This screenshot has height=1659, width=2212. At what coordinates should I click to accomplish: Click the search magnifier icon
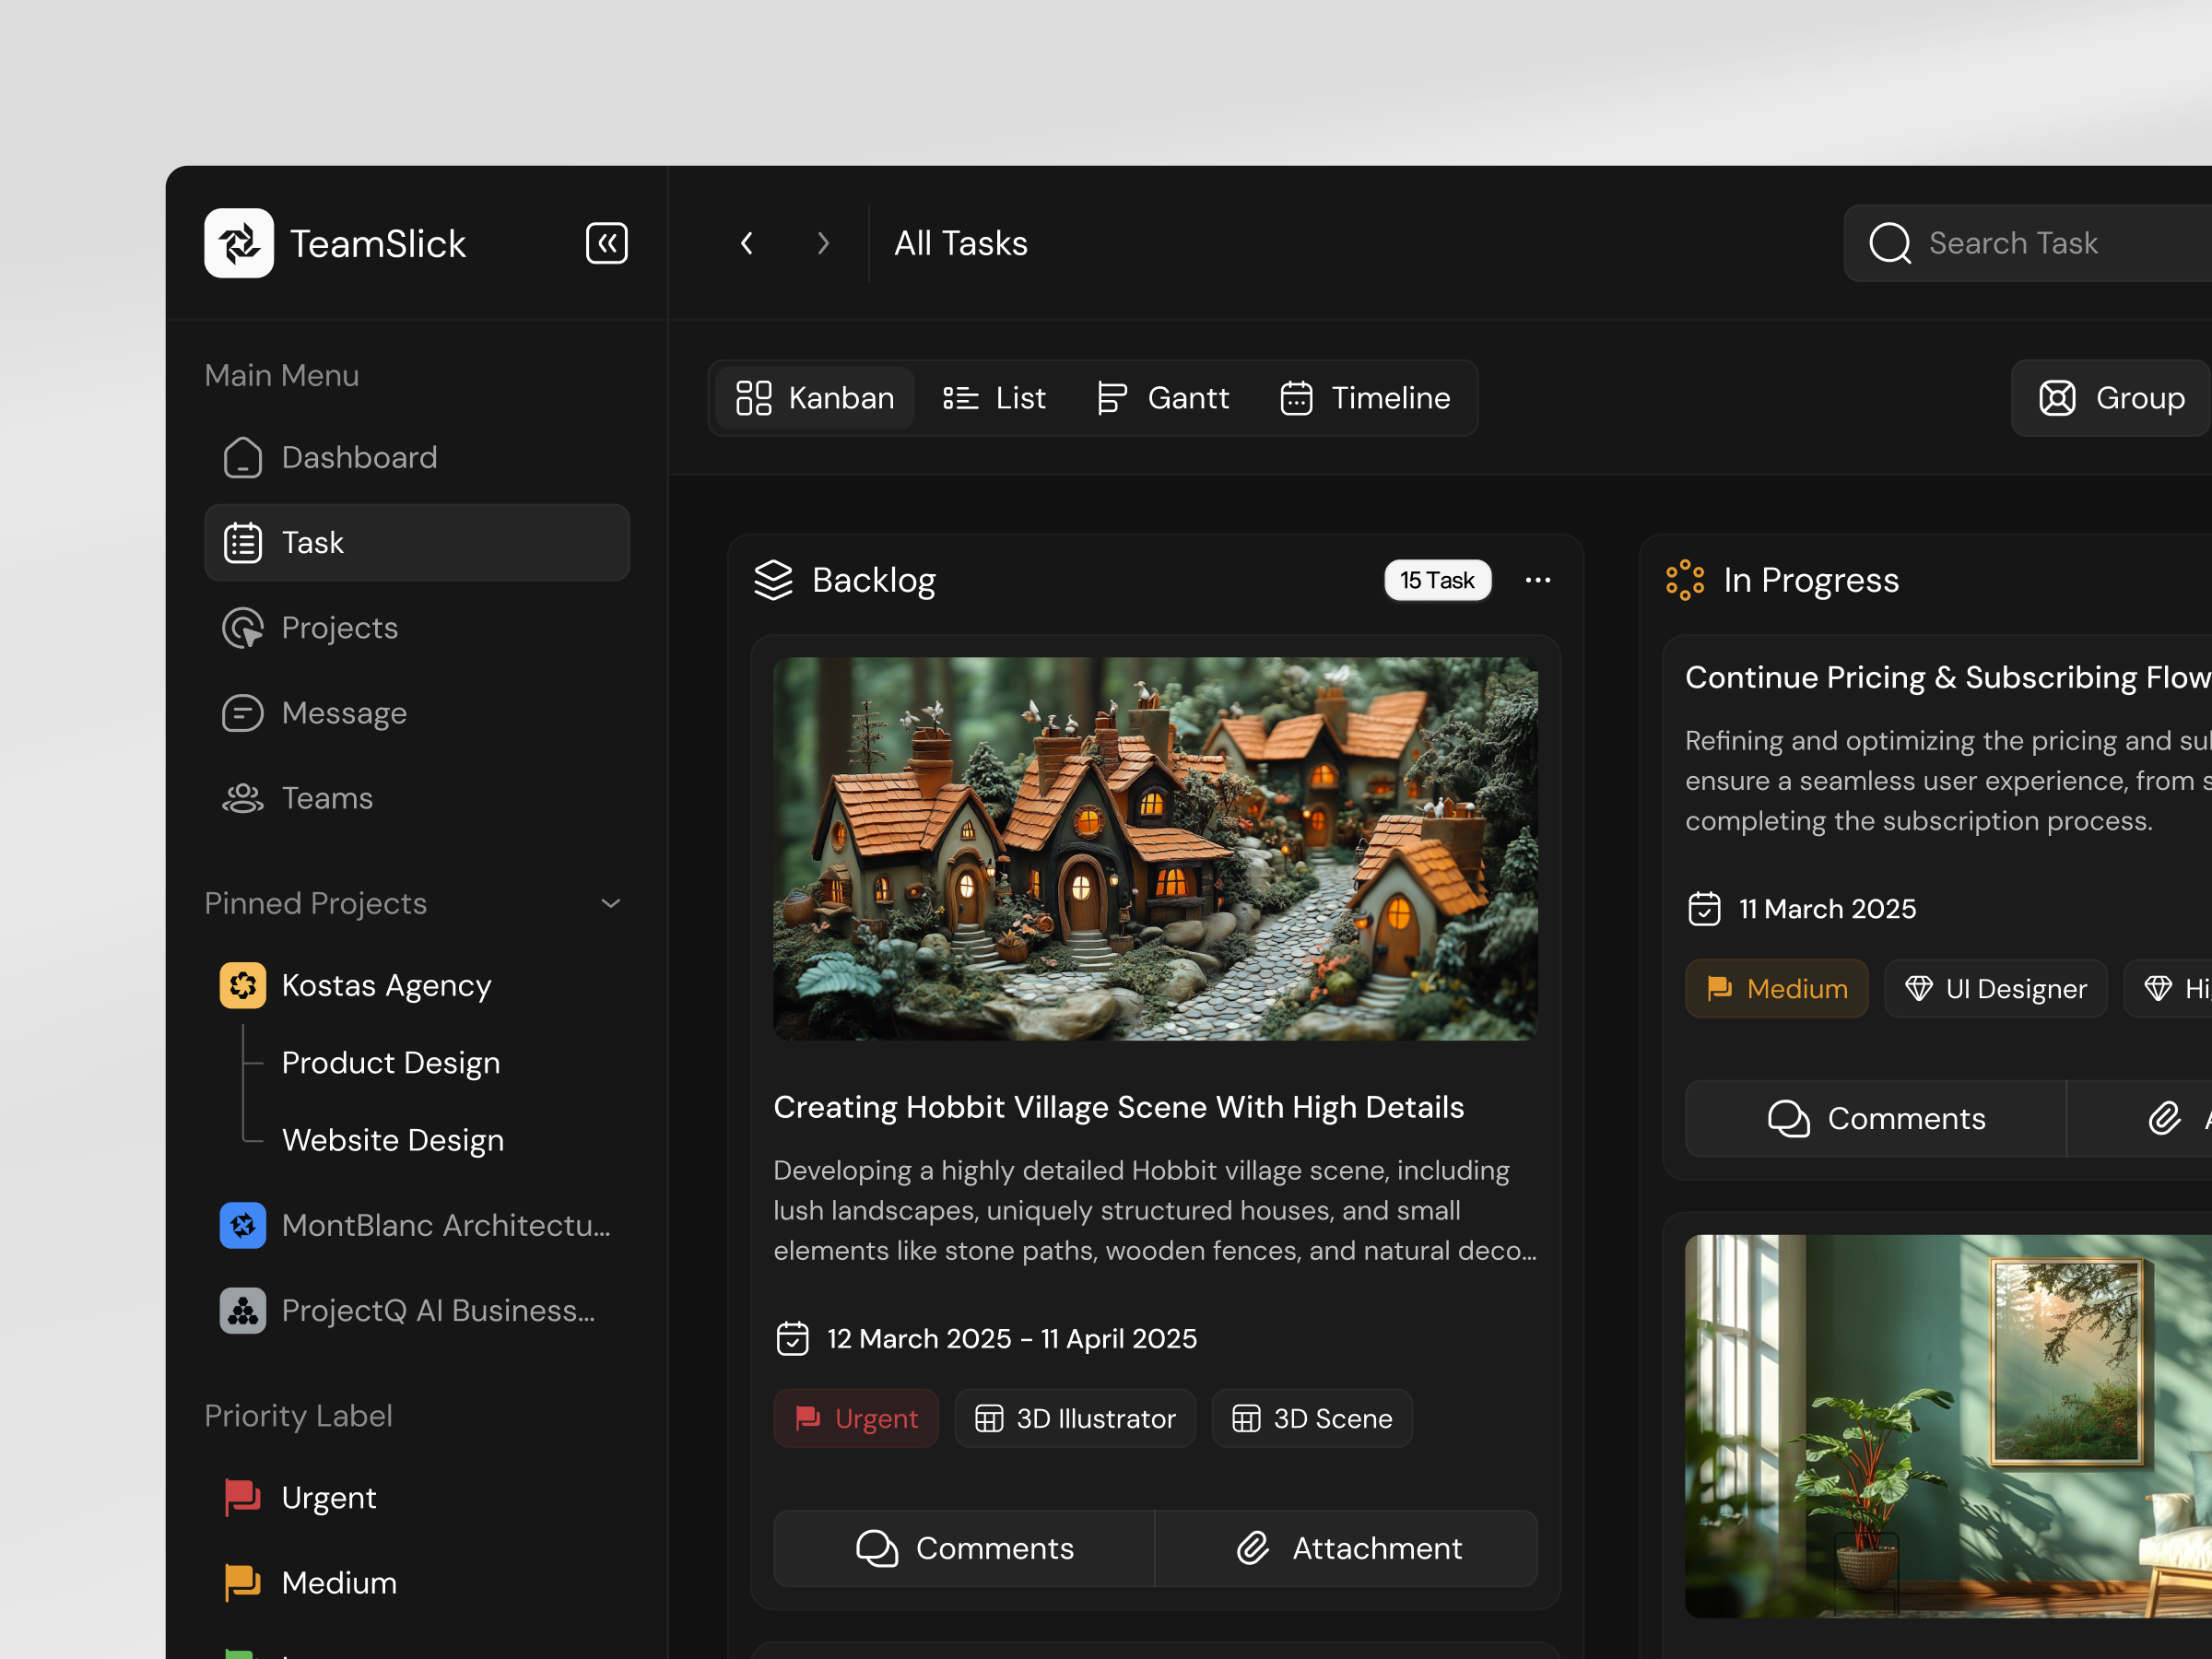pos(1890,243)
